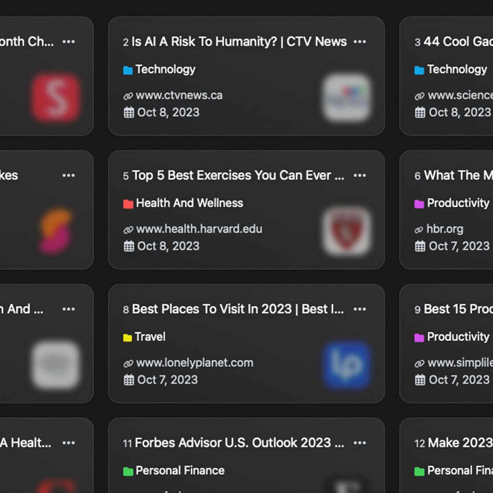Open options menu on 'And ...' card

68,309
